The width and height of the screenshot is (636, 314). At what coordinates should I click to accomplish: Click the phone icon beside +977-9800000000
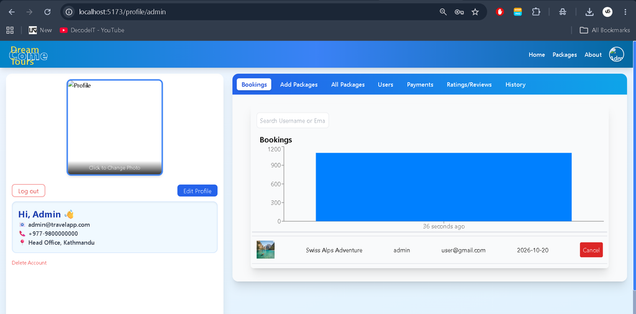coord(22,234)
